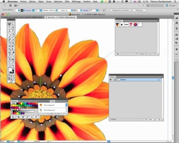Select fleur orange.psd link row
This screenshot has width=179, height=143.
pos(52,105)
